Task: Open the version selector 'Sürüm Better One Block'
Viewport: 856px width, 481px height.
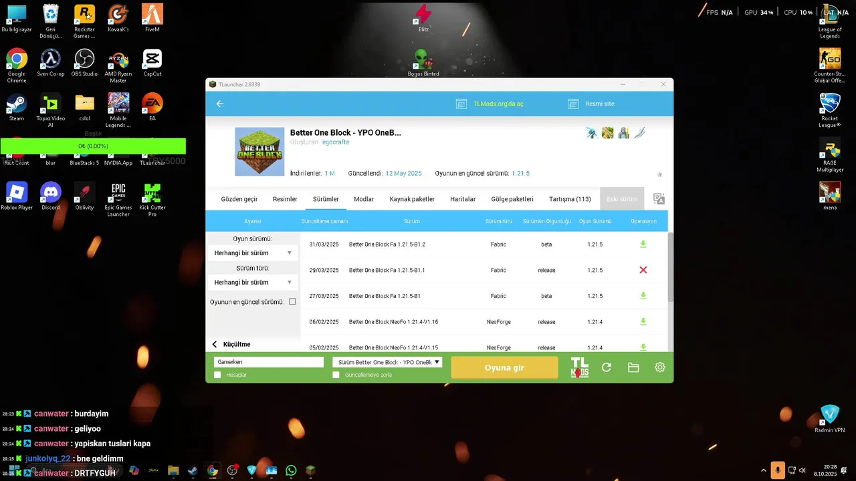Action: [x=387, y=362]
